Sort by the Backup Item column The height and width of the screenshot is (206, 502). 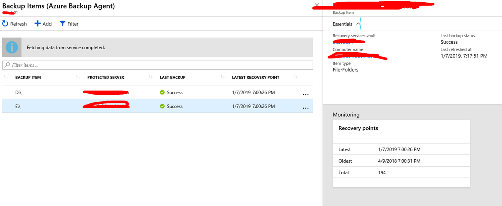click(28, 77)
